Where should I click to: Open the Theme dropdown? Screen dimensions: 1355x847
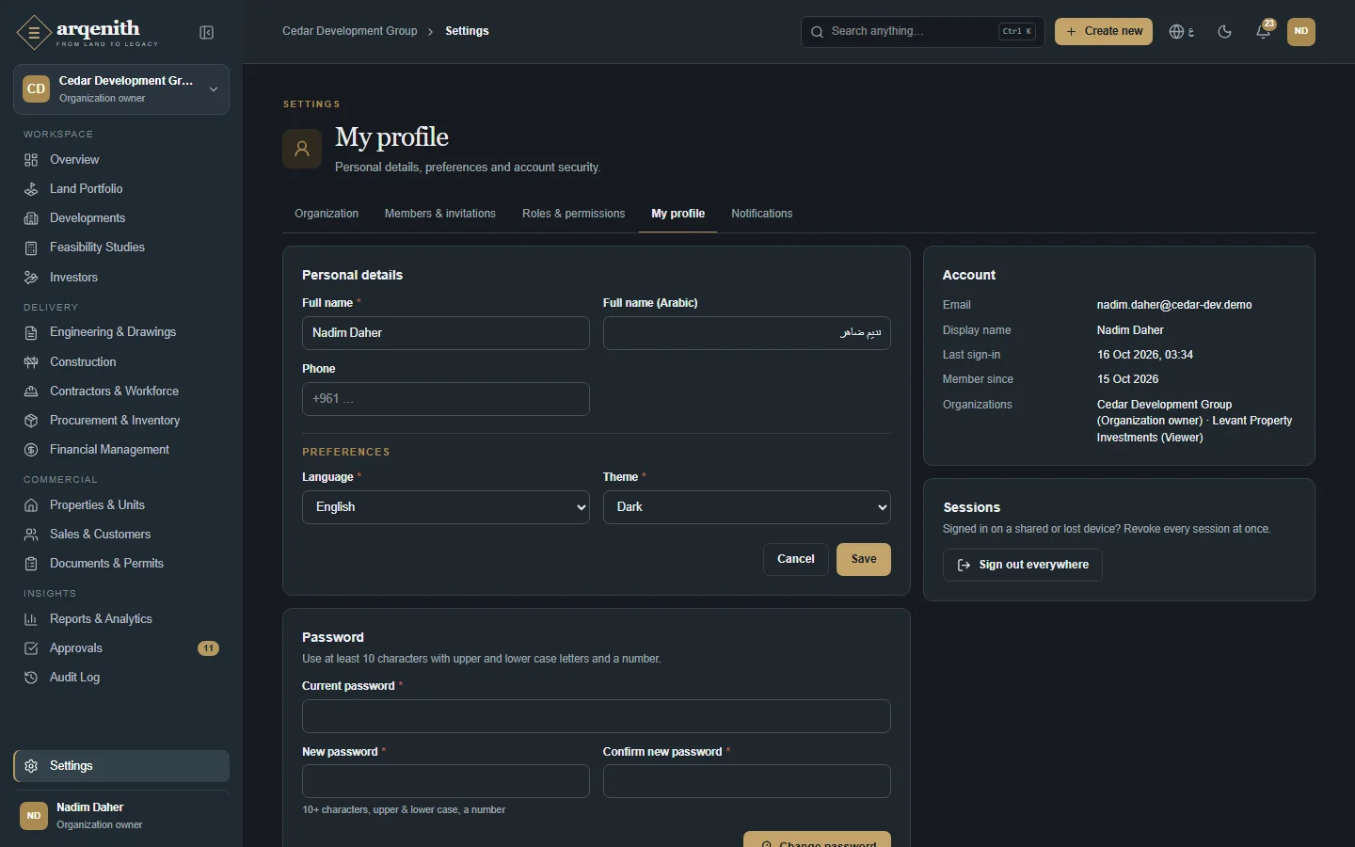[x=747, y=507]
